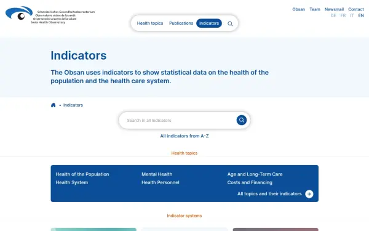Open Health System topic
369x231 pixels.
(x=72, y=182)
